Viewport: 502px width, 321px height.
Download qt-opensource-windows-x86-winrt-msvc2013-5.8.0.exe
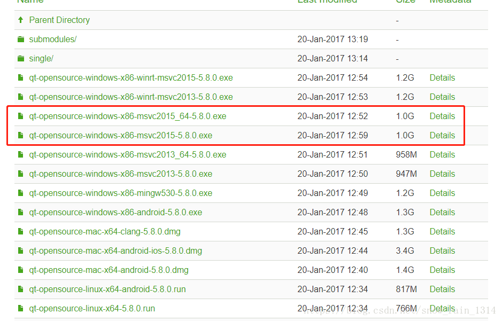pos(131,97)
